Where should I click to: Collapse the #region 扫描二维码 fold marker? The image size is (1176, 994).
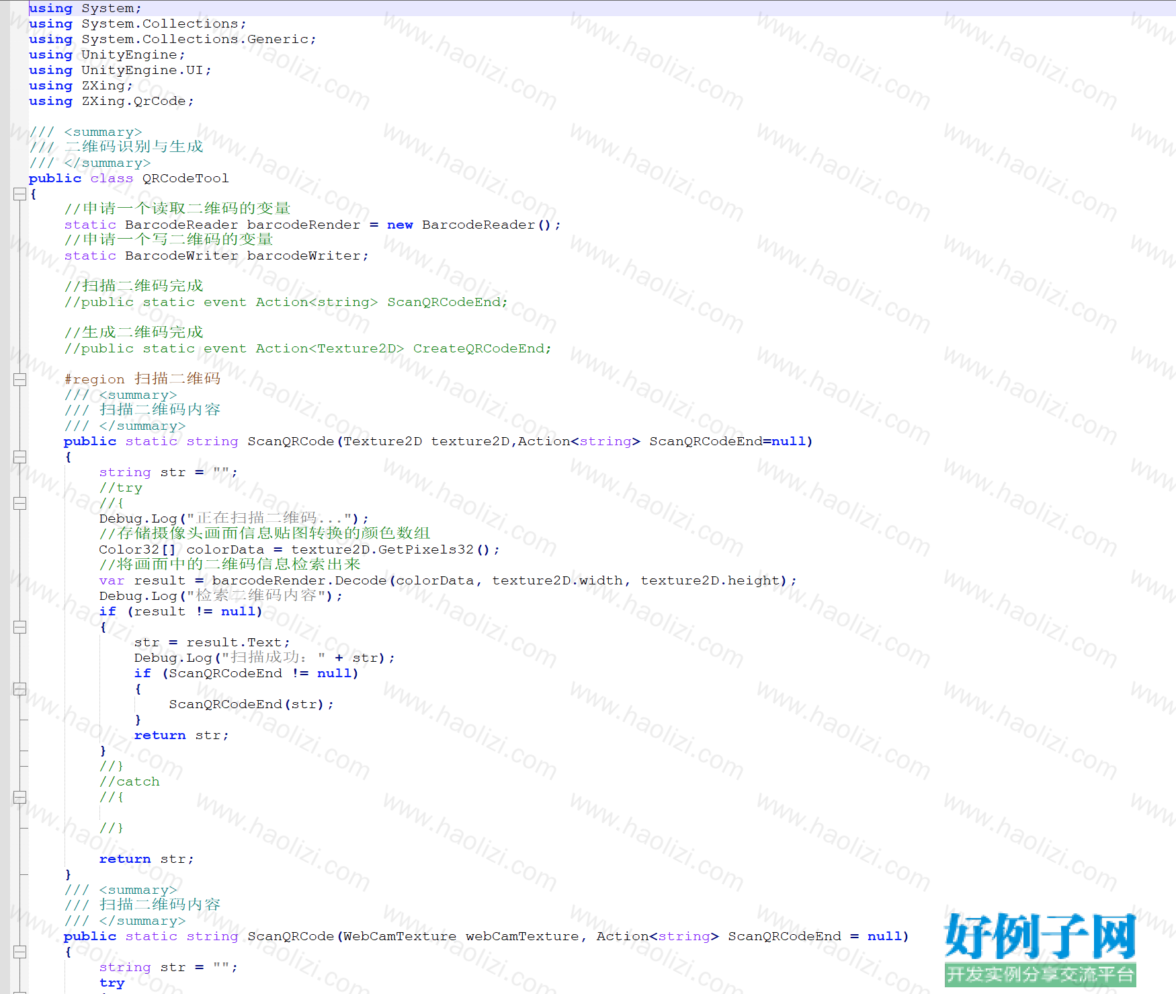point(19,379)
